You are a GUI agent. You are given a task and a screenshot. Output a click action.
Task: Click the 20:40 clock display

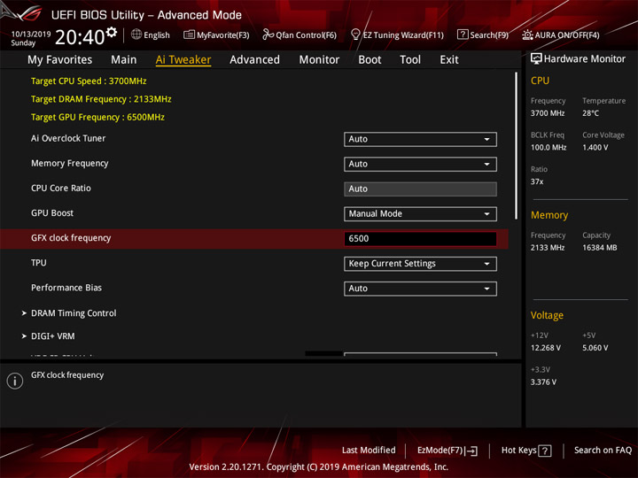[x=80, y=37]
